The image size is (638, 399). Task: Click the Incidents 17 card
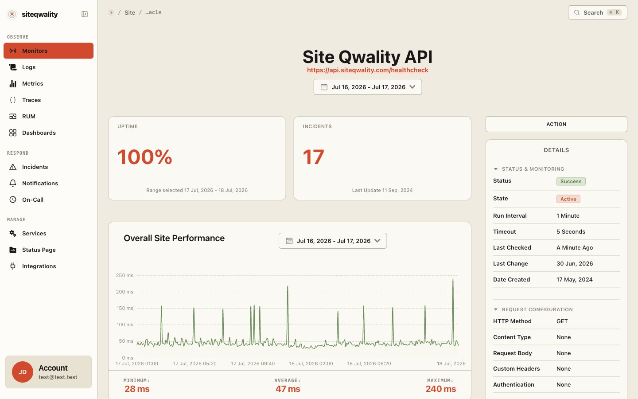click(382, 158)
